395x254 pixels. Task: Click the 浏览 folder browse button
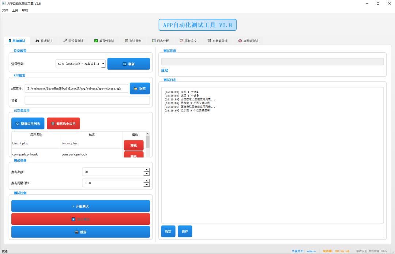[140, 88]
